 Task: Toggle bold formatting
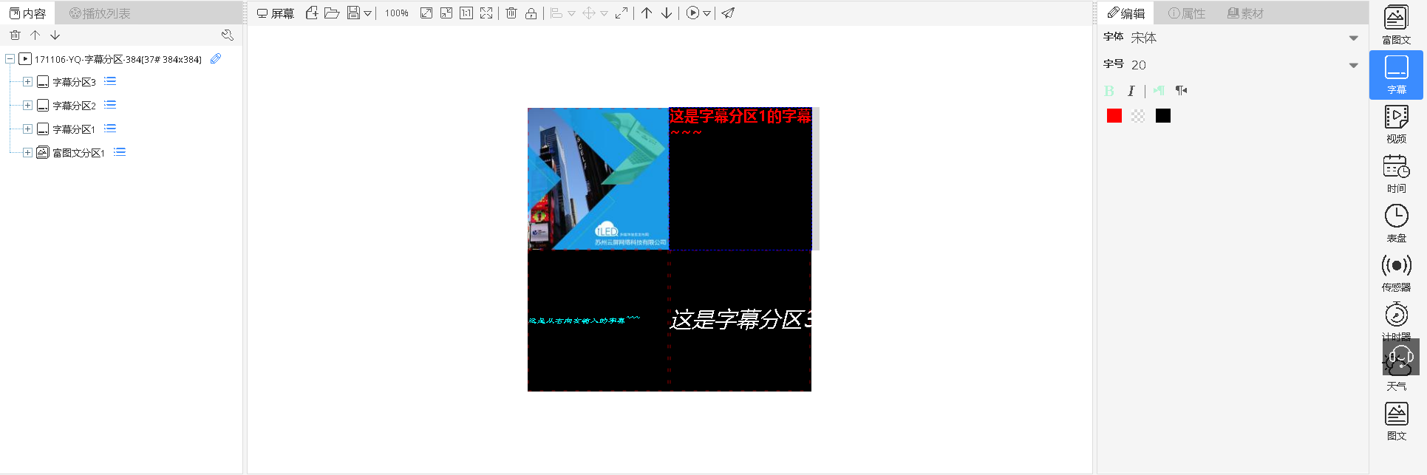coord(1109,91)
